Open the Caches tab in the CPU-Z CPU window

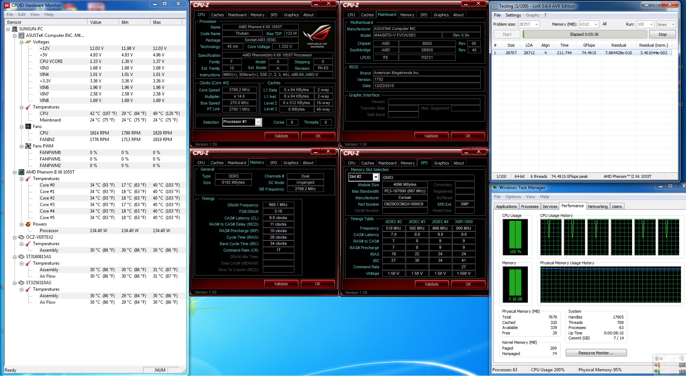coord(218,15)
